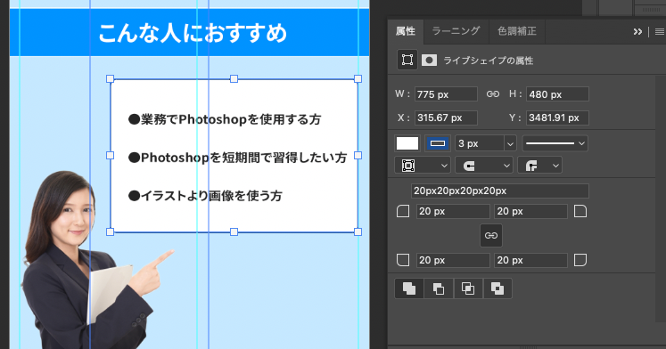Open the white fill color swatch

pyautogui.click(x=407, y=143)
